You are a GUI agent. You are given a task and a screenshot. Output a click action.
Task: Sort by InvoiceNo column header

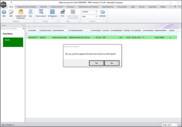pos(33,31)
